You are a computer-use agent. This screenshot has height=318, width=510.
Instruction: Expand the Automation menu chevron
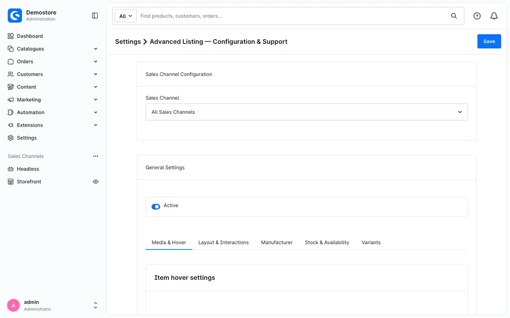[x=96, y=112]
